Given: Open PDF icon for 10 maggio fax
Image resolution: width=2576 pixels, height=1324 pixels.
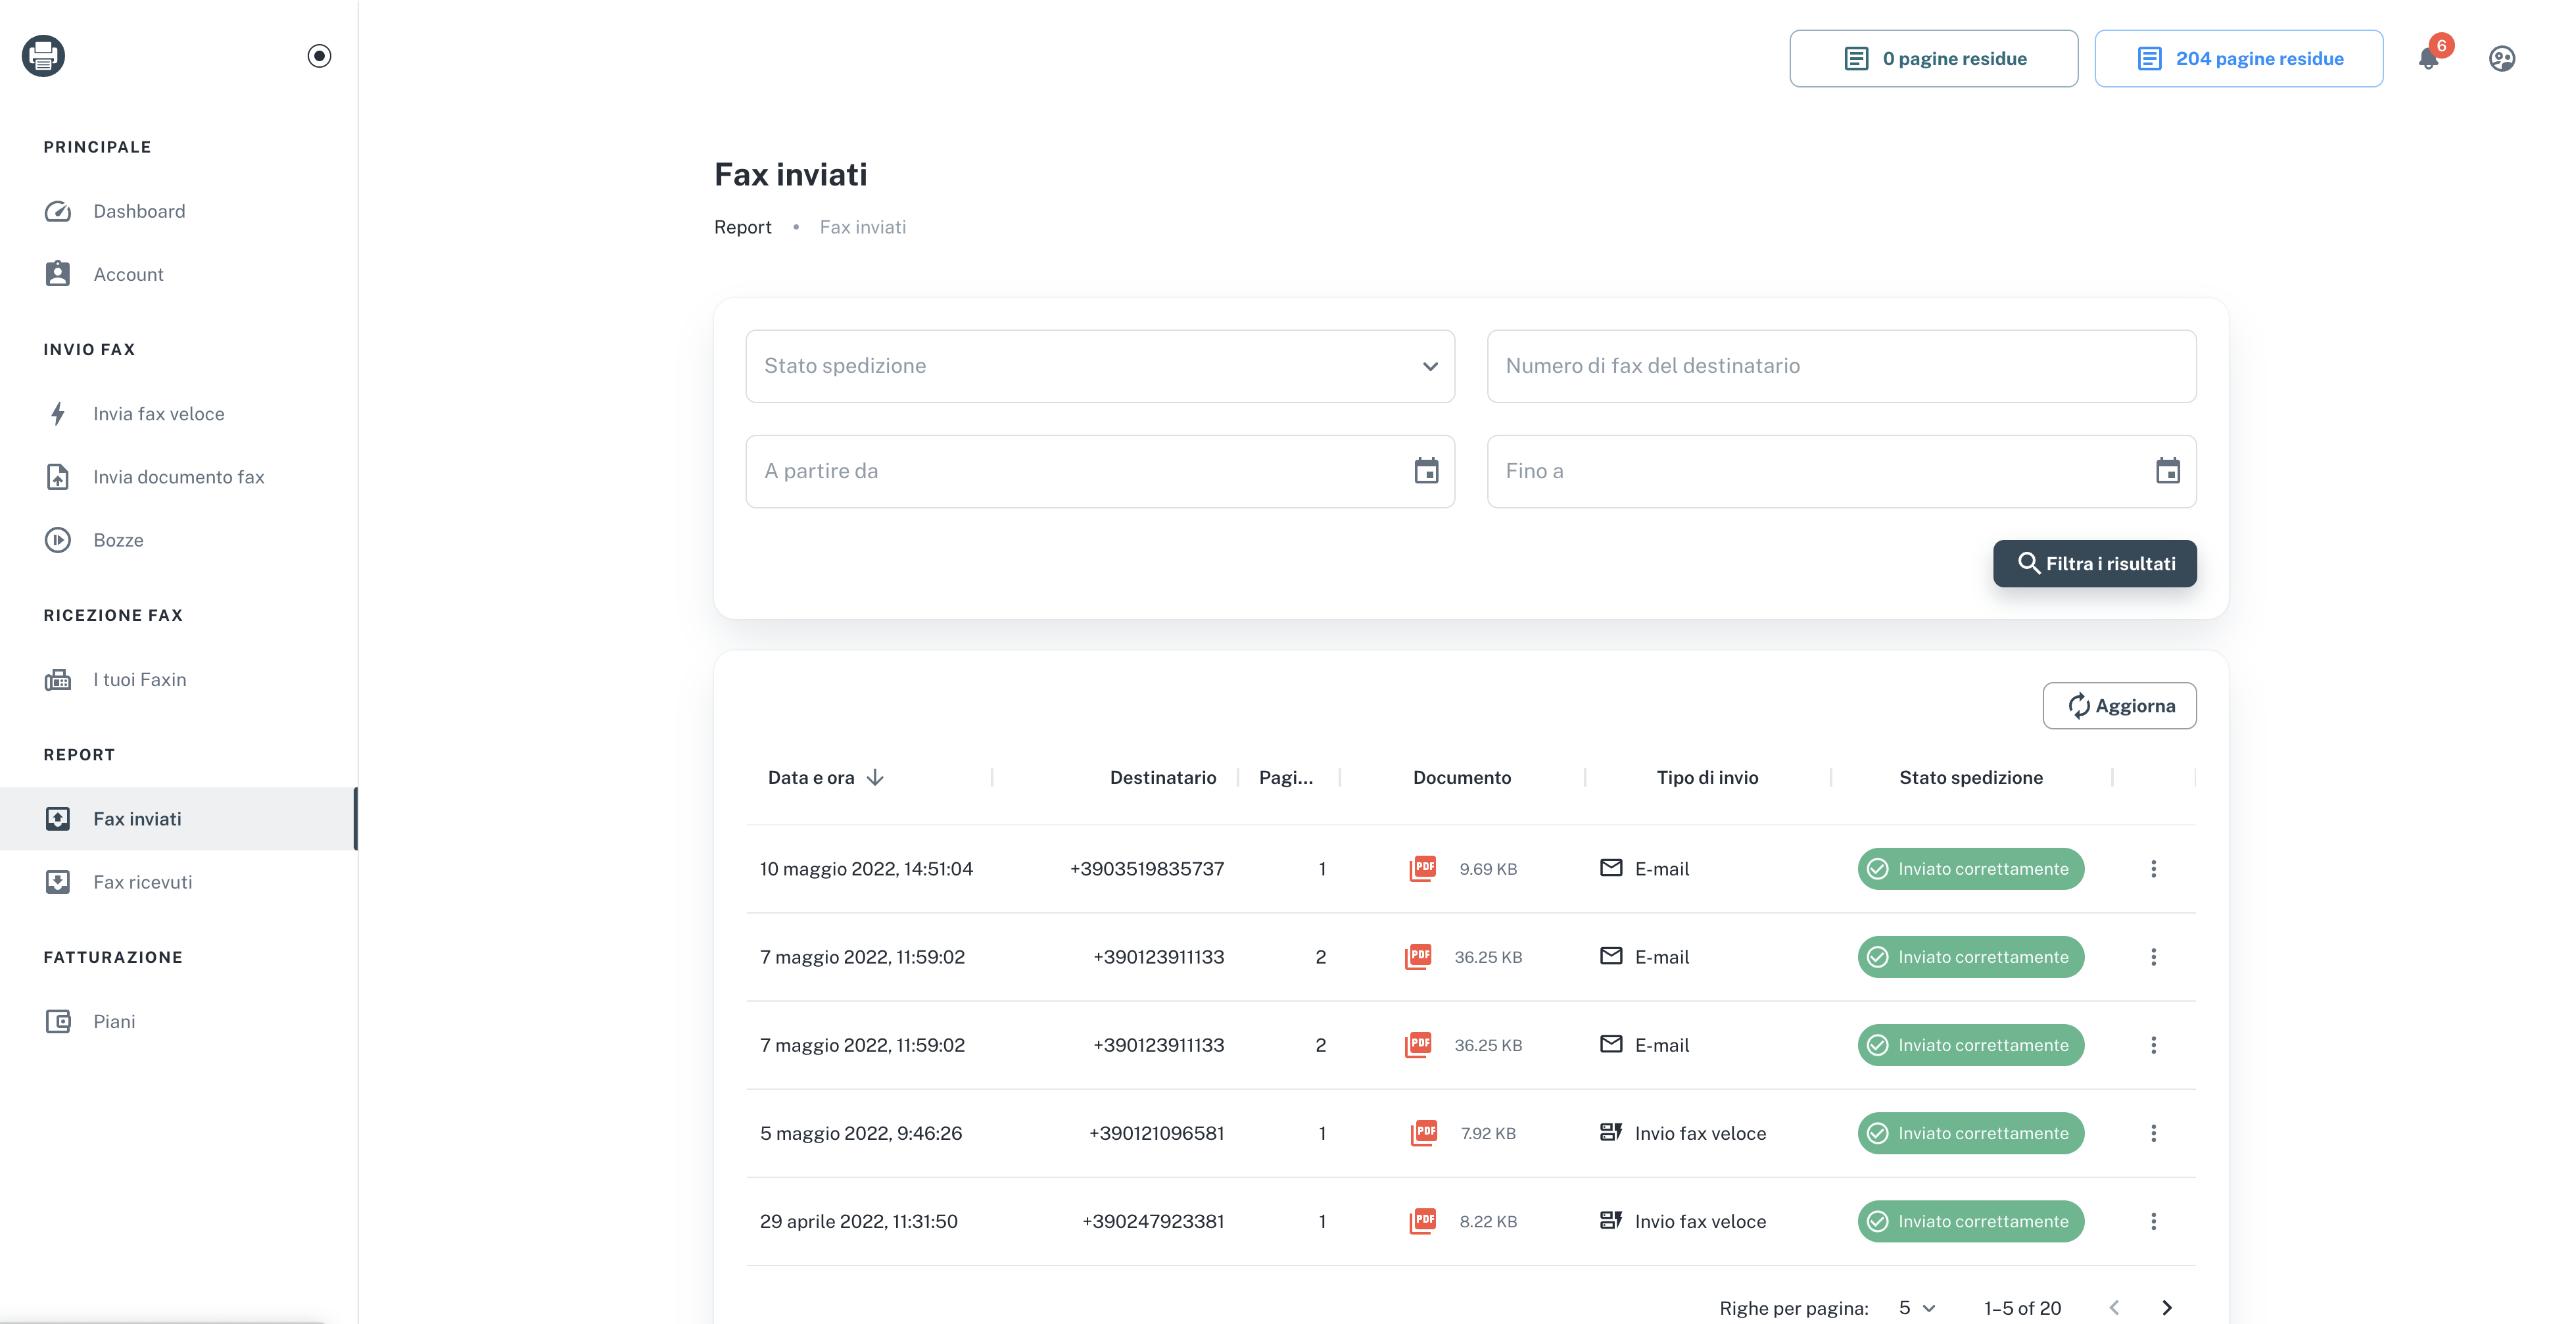Looking at the screenshot, I should (1422, 868).
